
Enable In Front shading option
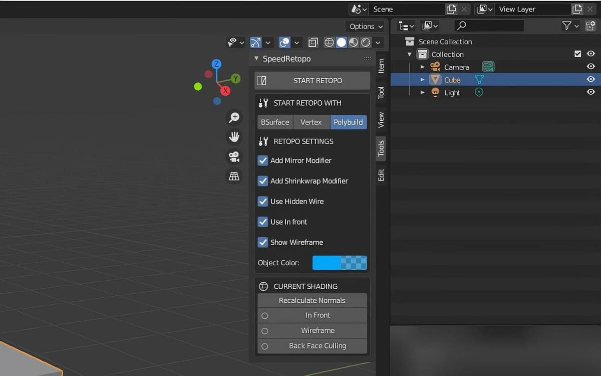[312, 315]
